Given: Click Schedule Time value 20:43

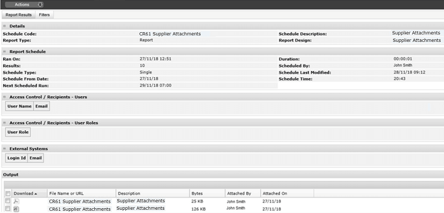Looking at the screenshot, I should (x=399, y=79).
